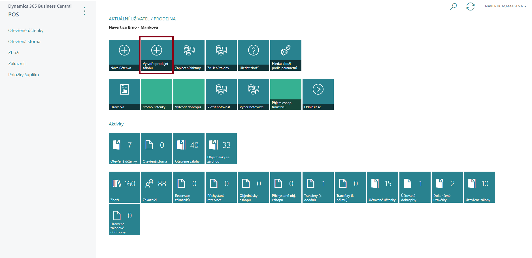Open the three-dot menu beside POS
Screen dimensions: 532x258
click(x=85, y=11)
